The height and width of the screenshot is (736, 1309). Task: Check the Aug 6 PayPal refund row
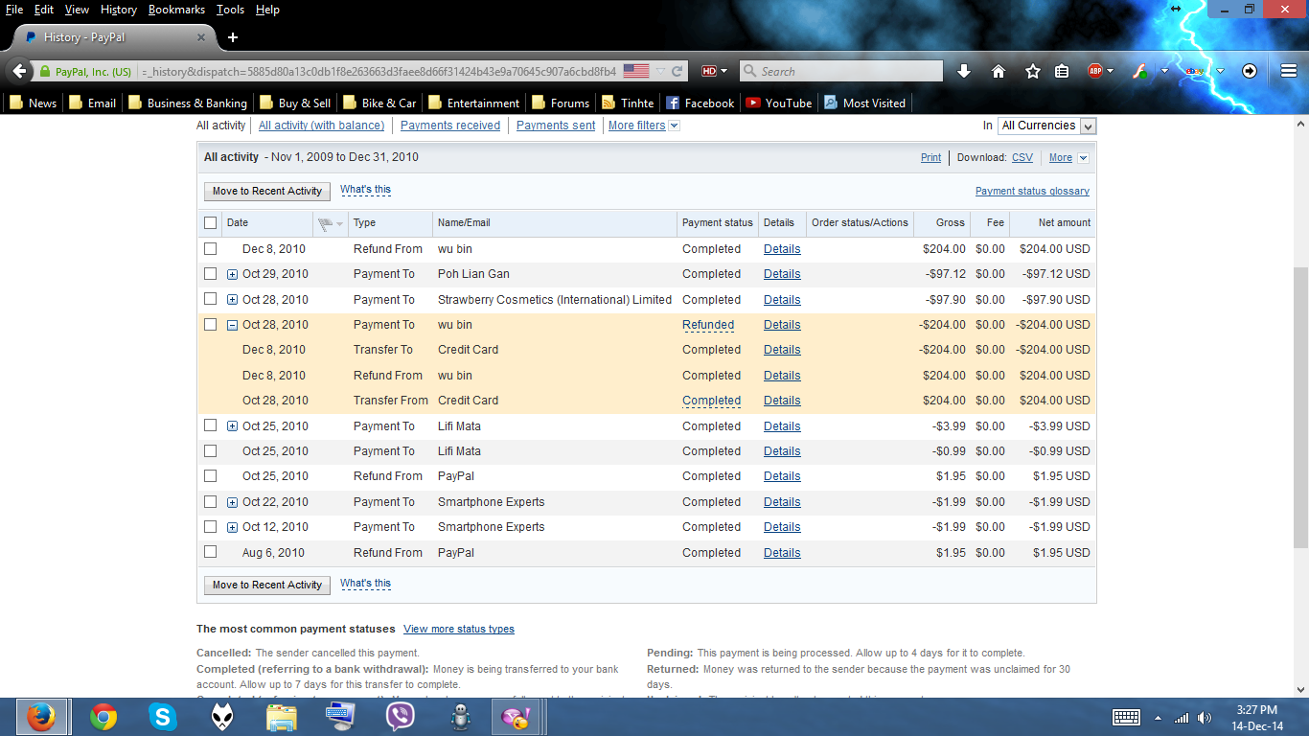(211, 552)
